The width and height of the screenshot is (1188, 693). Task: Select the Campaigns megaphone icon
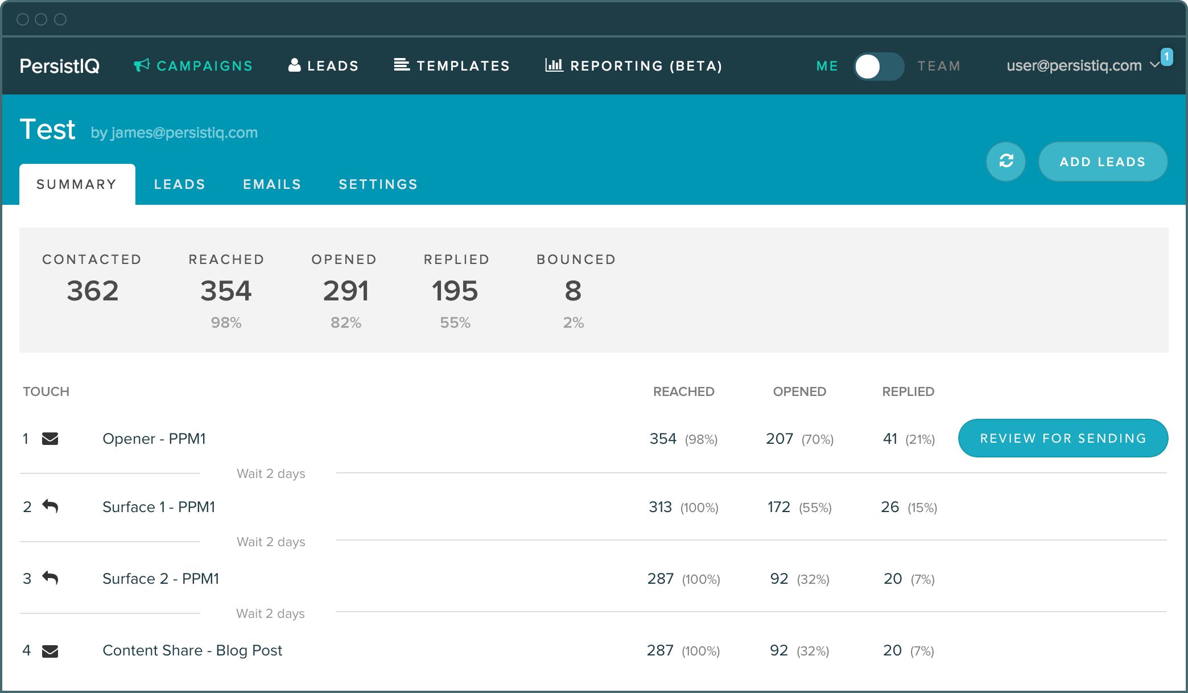[141, 65]
